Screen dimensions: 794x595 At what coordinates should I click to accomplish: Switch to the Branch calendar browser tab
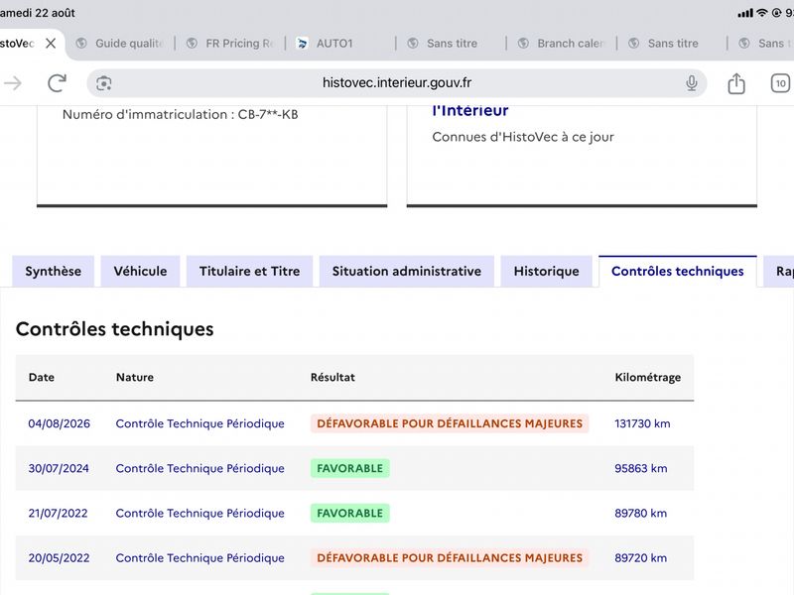563,44
